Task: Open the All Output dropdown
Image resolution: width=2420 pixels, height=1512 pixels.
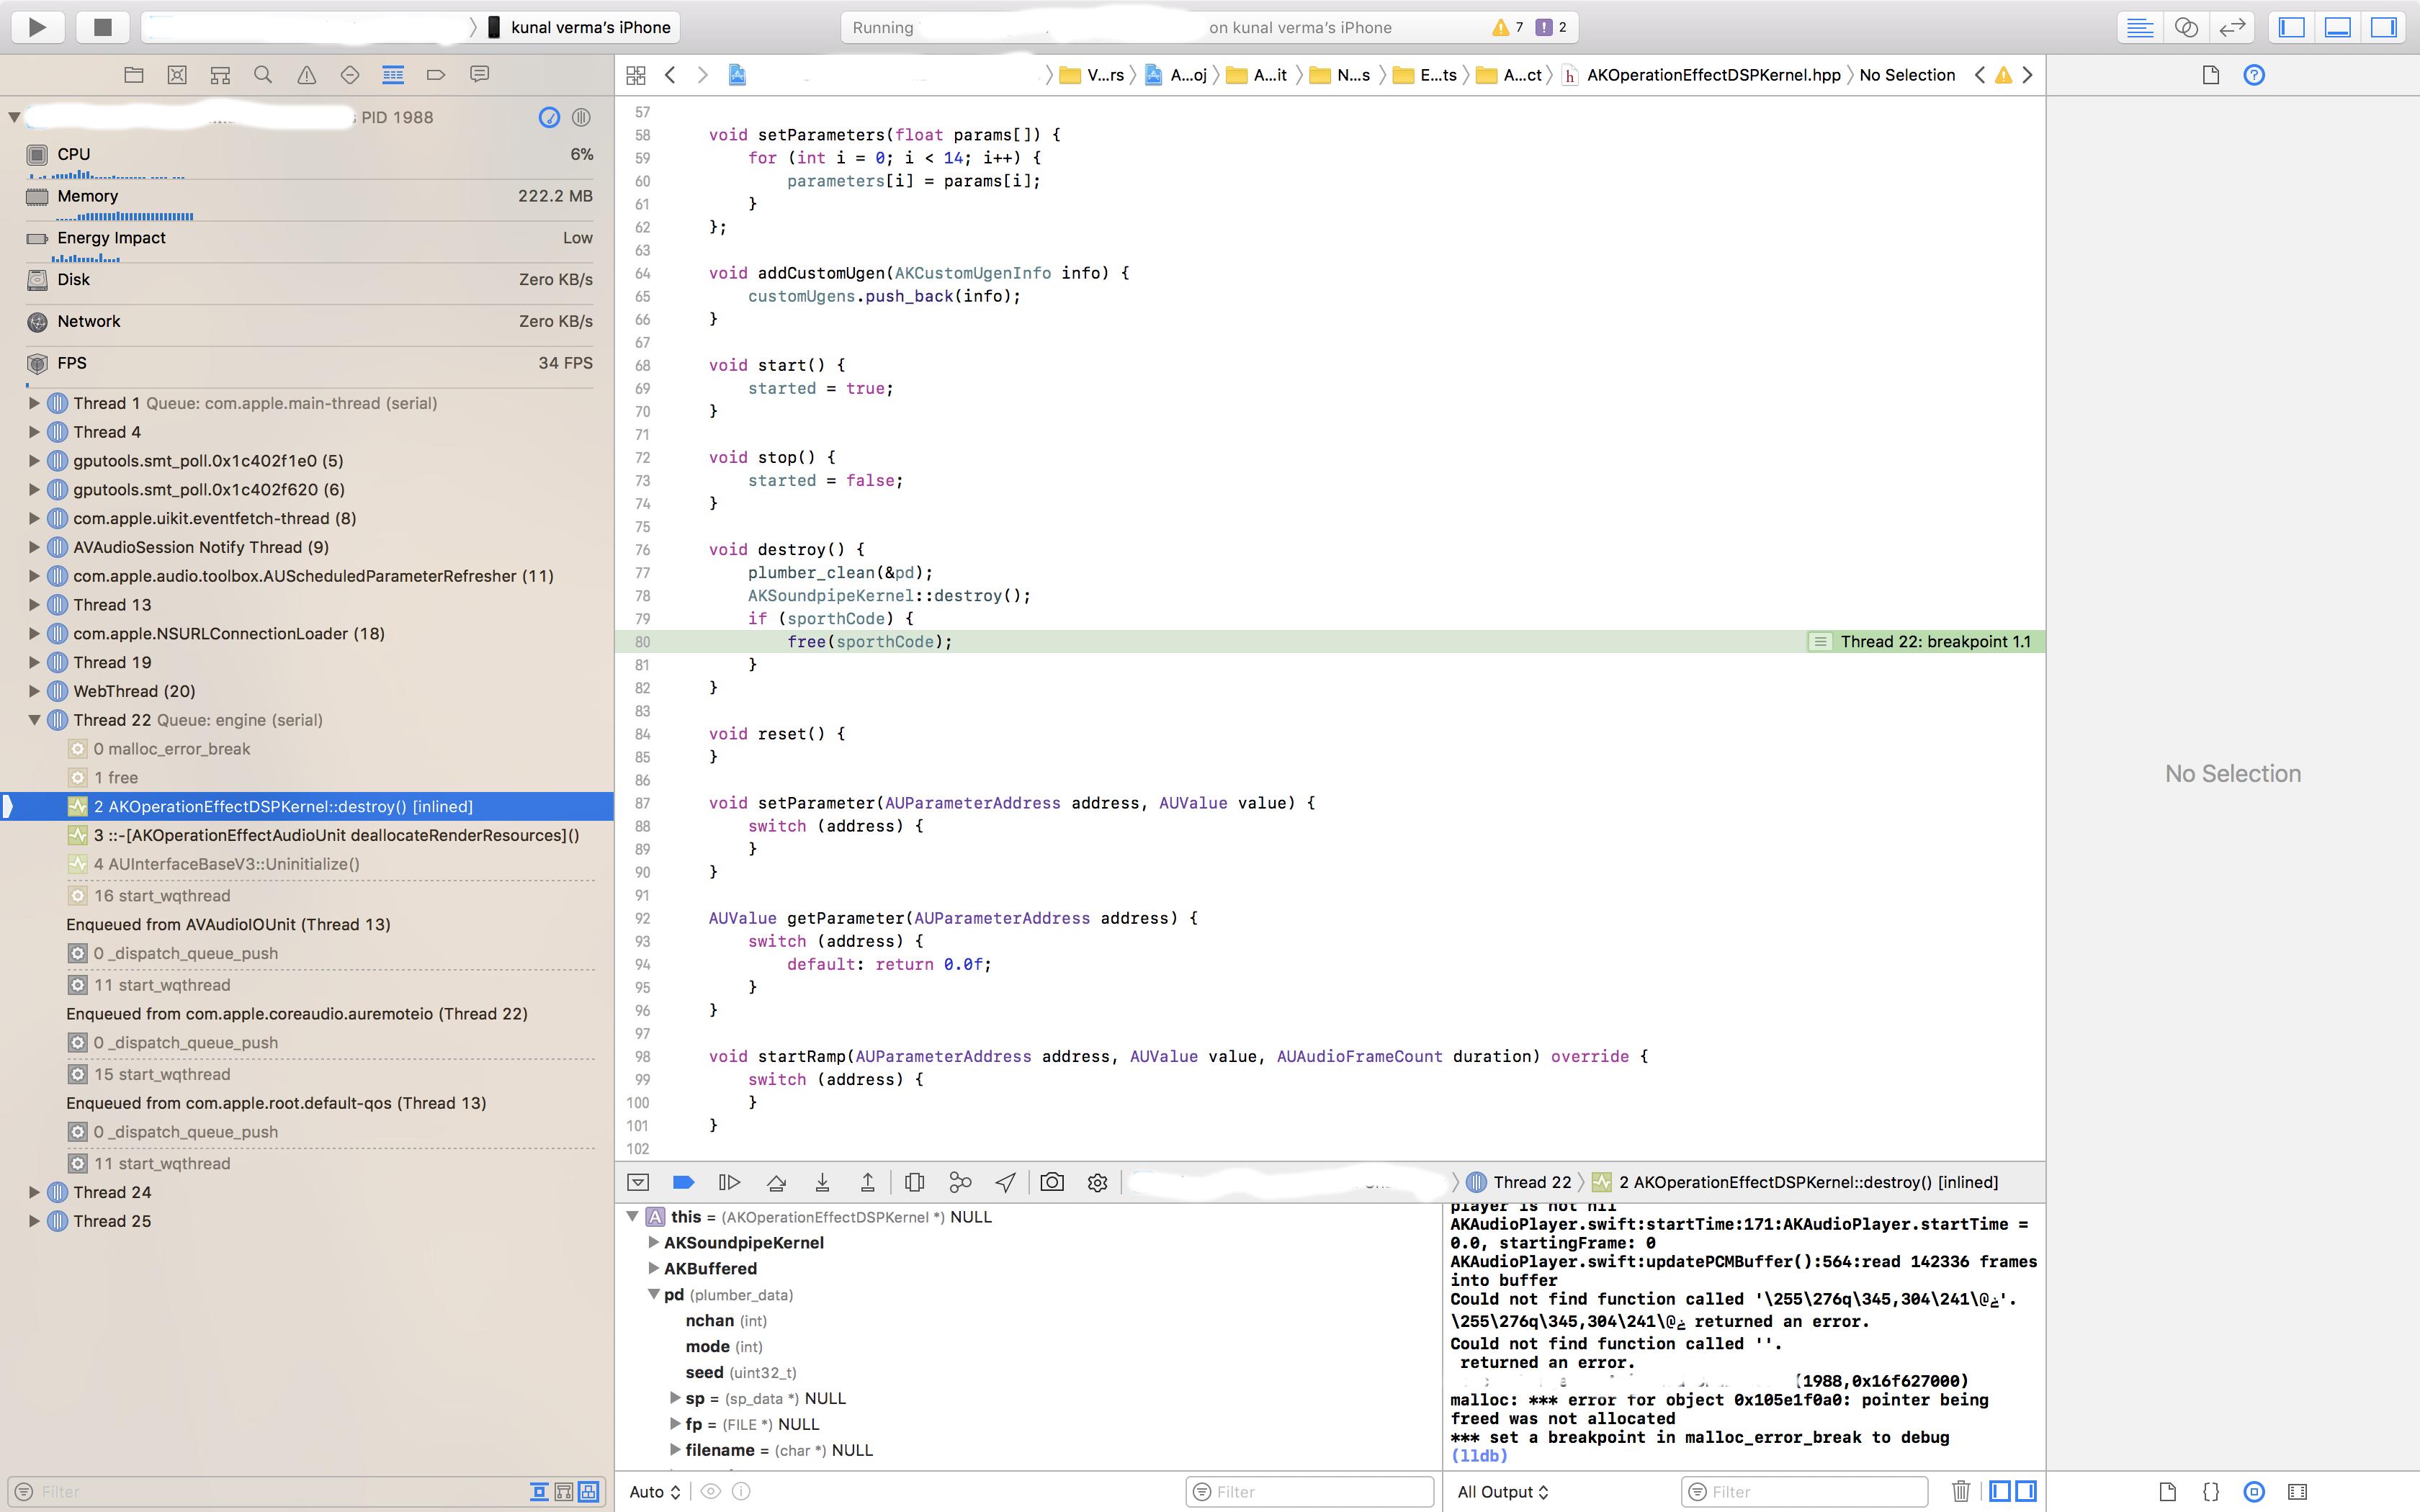Action: (1502, 1491)
